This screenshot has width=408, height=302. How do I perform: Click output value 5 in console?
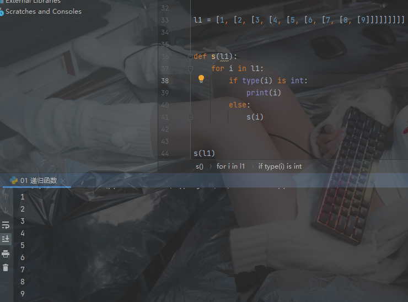(23, 245)
